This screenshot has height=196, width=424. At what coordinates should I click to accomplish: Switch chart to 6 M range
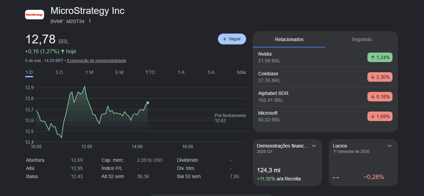coord(119,72)
